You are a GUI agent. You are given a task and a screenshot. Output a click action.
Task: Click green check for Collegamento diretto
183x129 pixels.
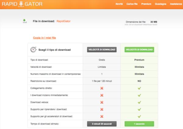click(139, 88)
